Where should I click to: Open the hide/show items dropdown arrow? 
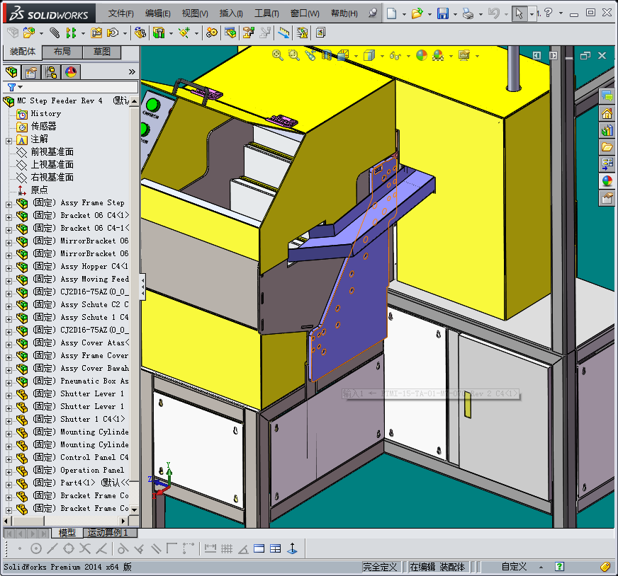[408, 56]
